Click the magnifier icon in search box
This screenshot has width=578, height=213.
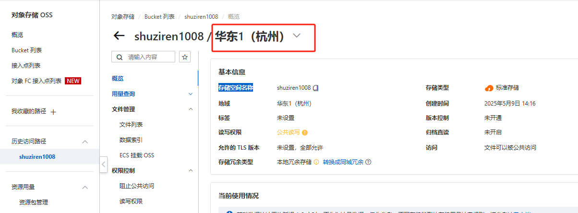119,57
